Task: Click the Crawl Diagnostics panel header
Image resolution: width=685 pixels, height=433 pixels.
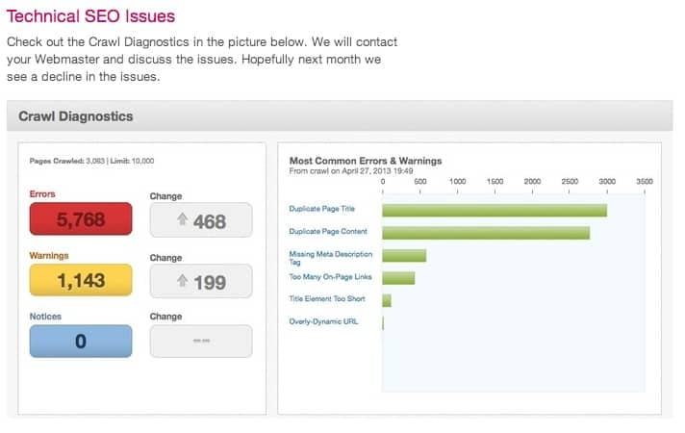Action: coord(340,116)
